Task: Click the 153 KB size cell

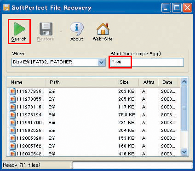Action: (x=126, y=138)
